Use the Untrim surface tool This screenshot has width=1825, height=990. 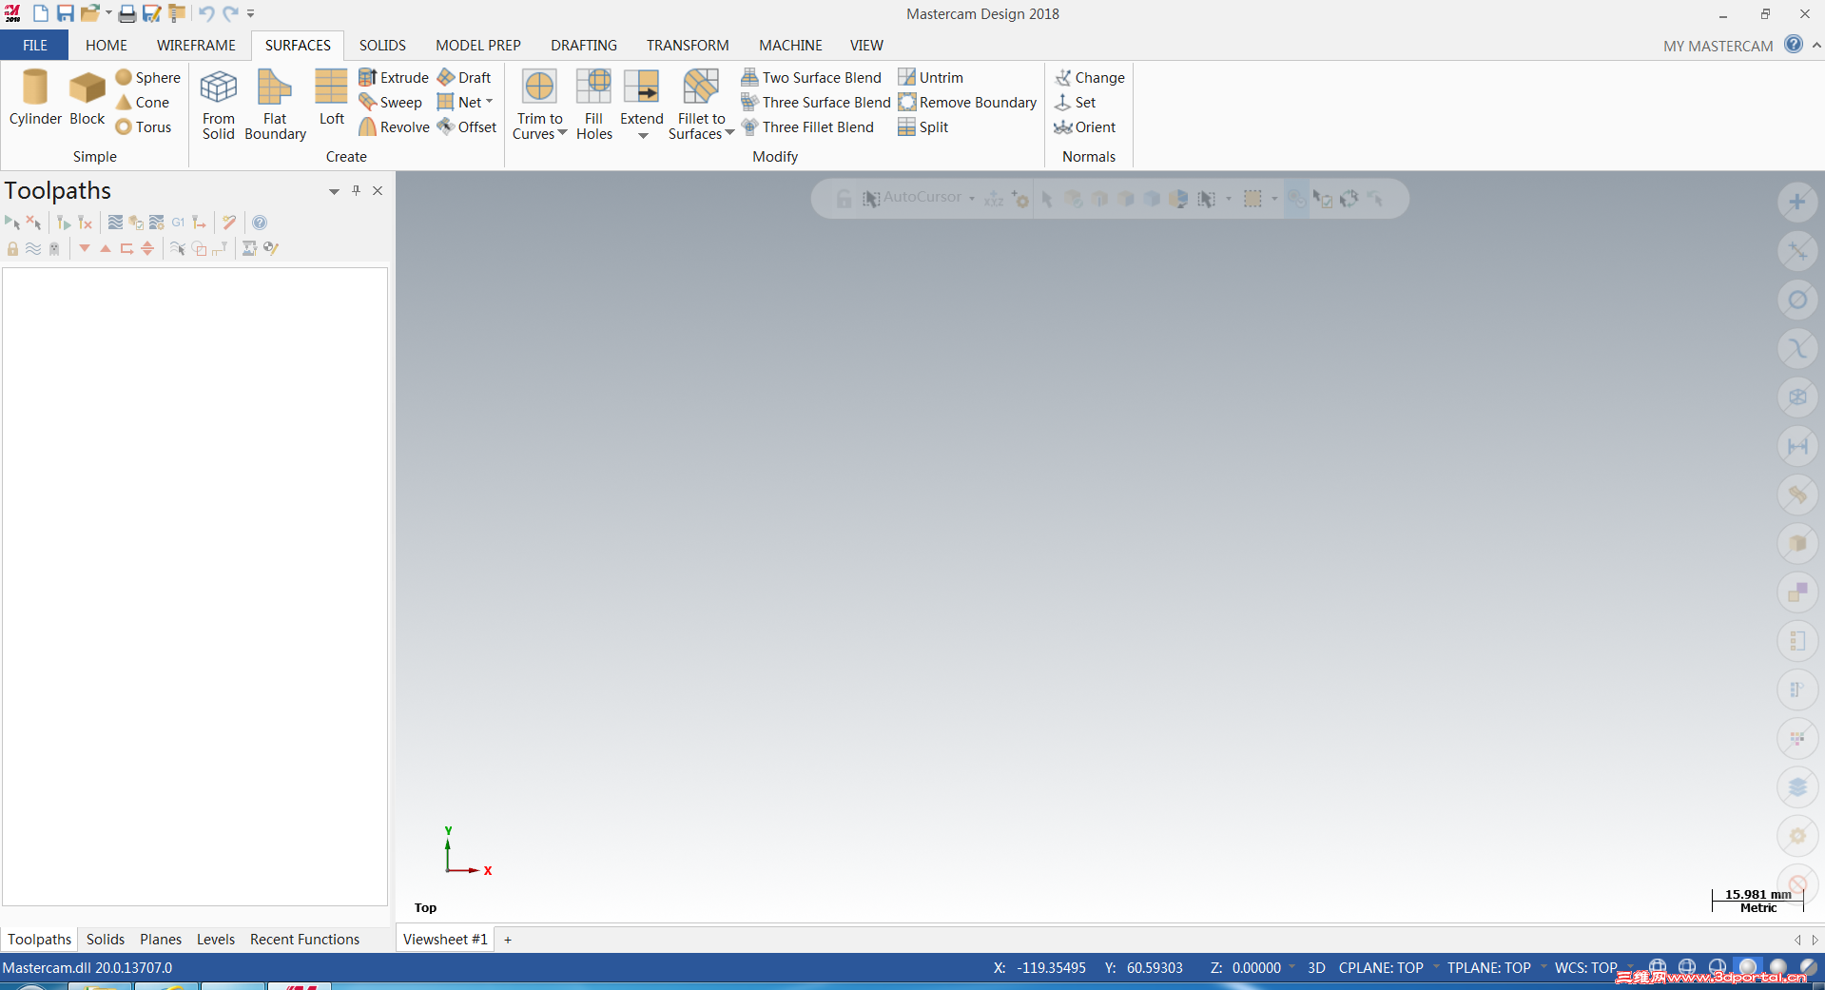931,77
